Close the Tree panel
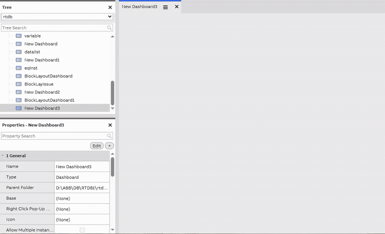 coord(110,7)
